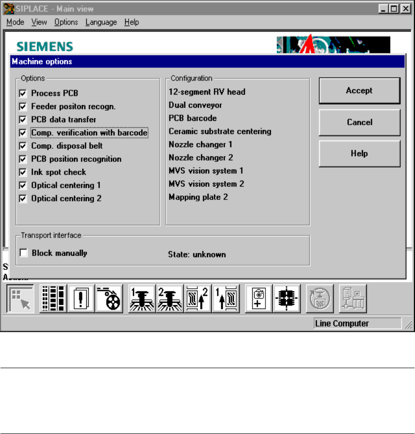Screen dimensions: 415x434
Task: Click the Cancel button
Action: [359, 122]
